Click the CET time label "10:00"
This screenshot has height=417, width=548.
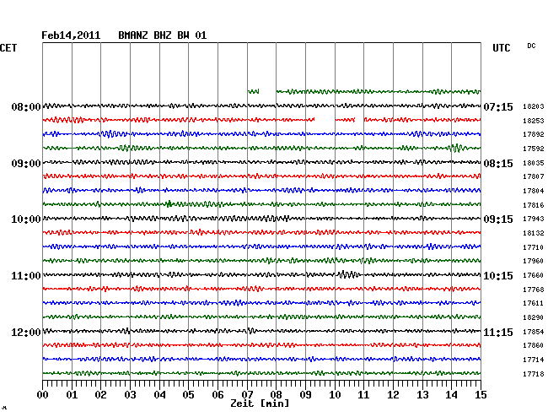point(26,219)
